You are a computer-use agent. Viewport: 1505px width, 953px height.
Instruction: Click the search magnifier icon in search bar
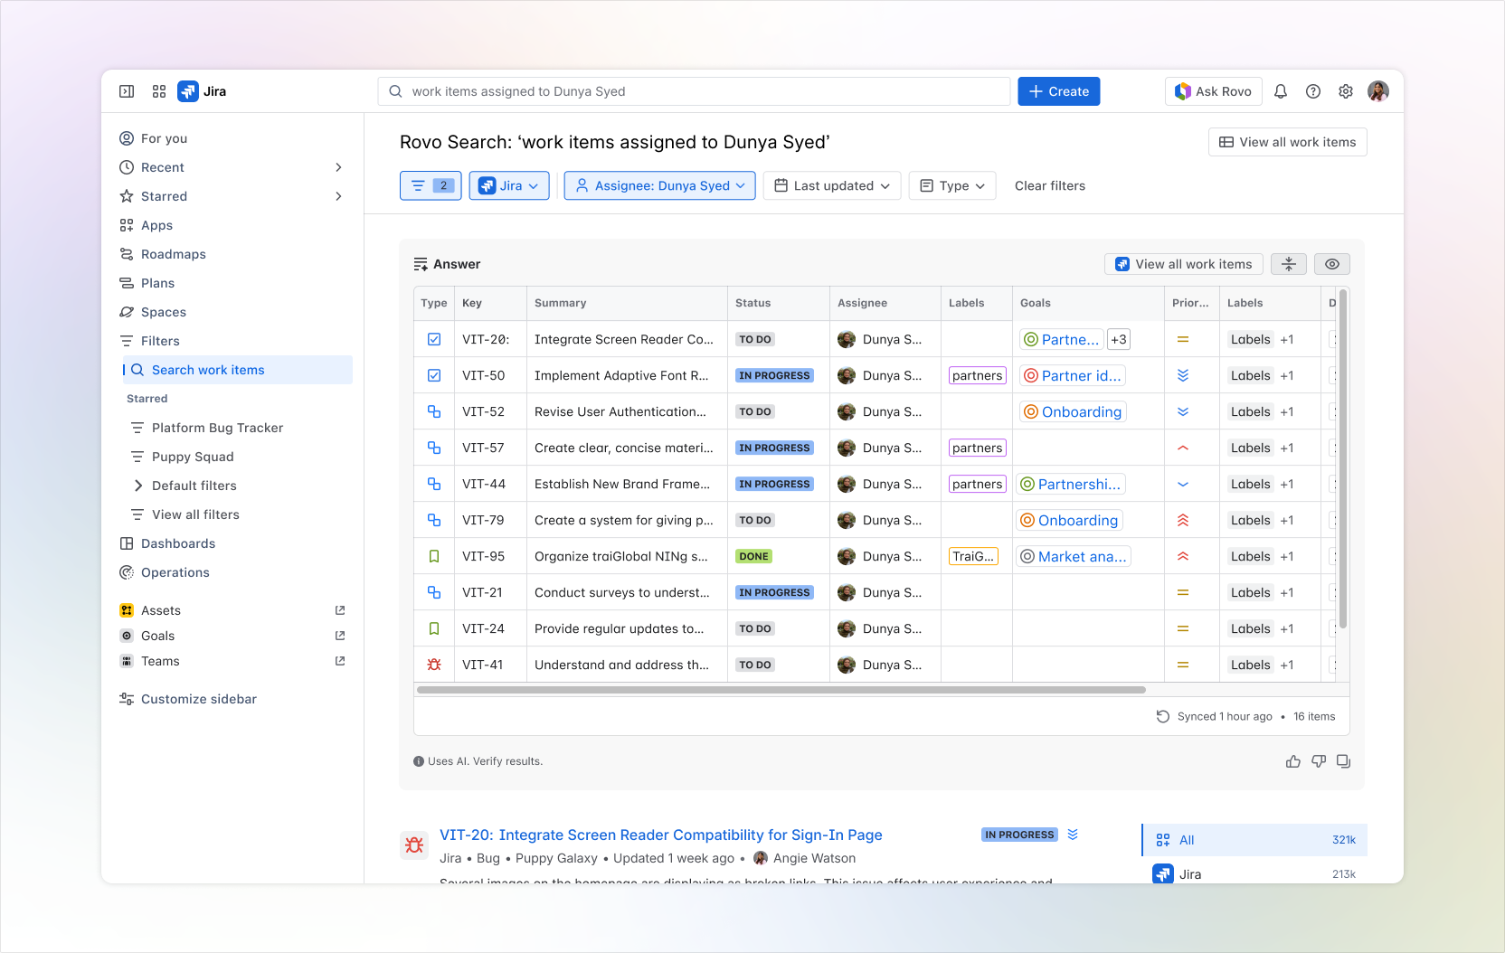pyautogui.click(x=395, y=91)
